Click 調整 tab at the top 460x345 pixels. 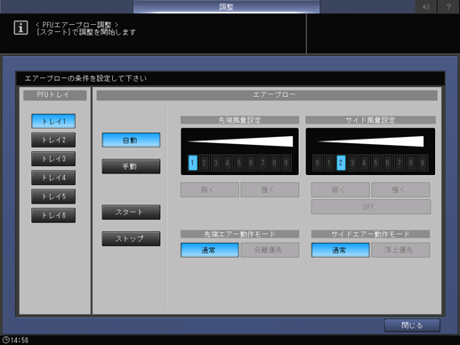coord(226,6)
